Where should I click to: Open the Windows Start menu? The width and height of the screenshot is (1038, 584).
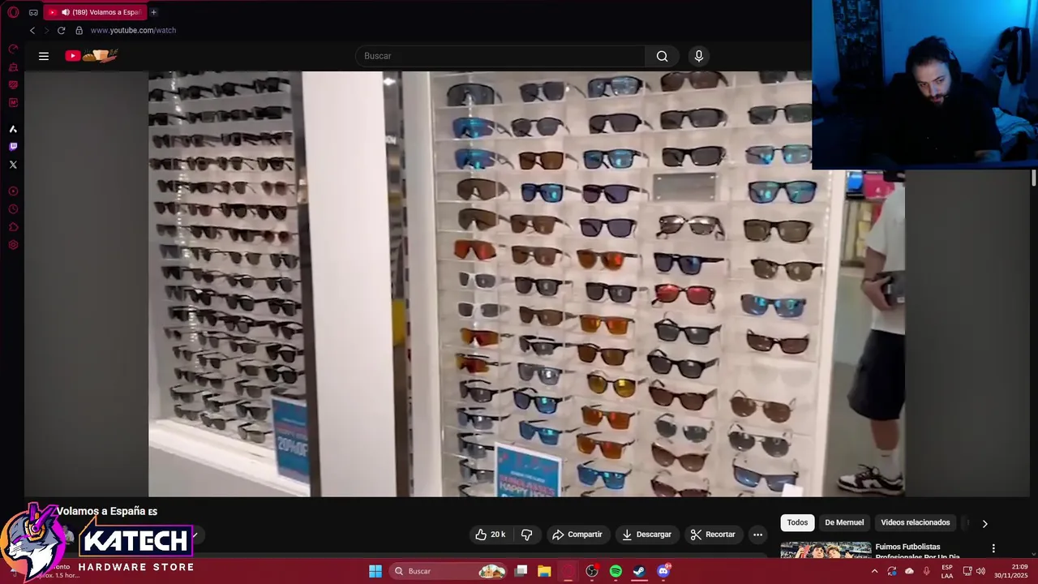pos(375,571)
